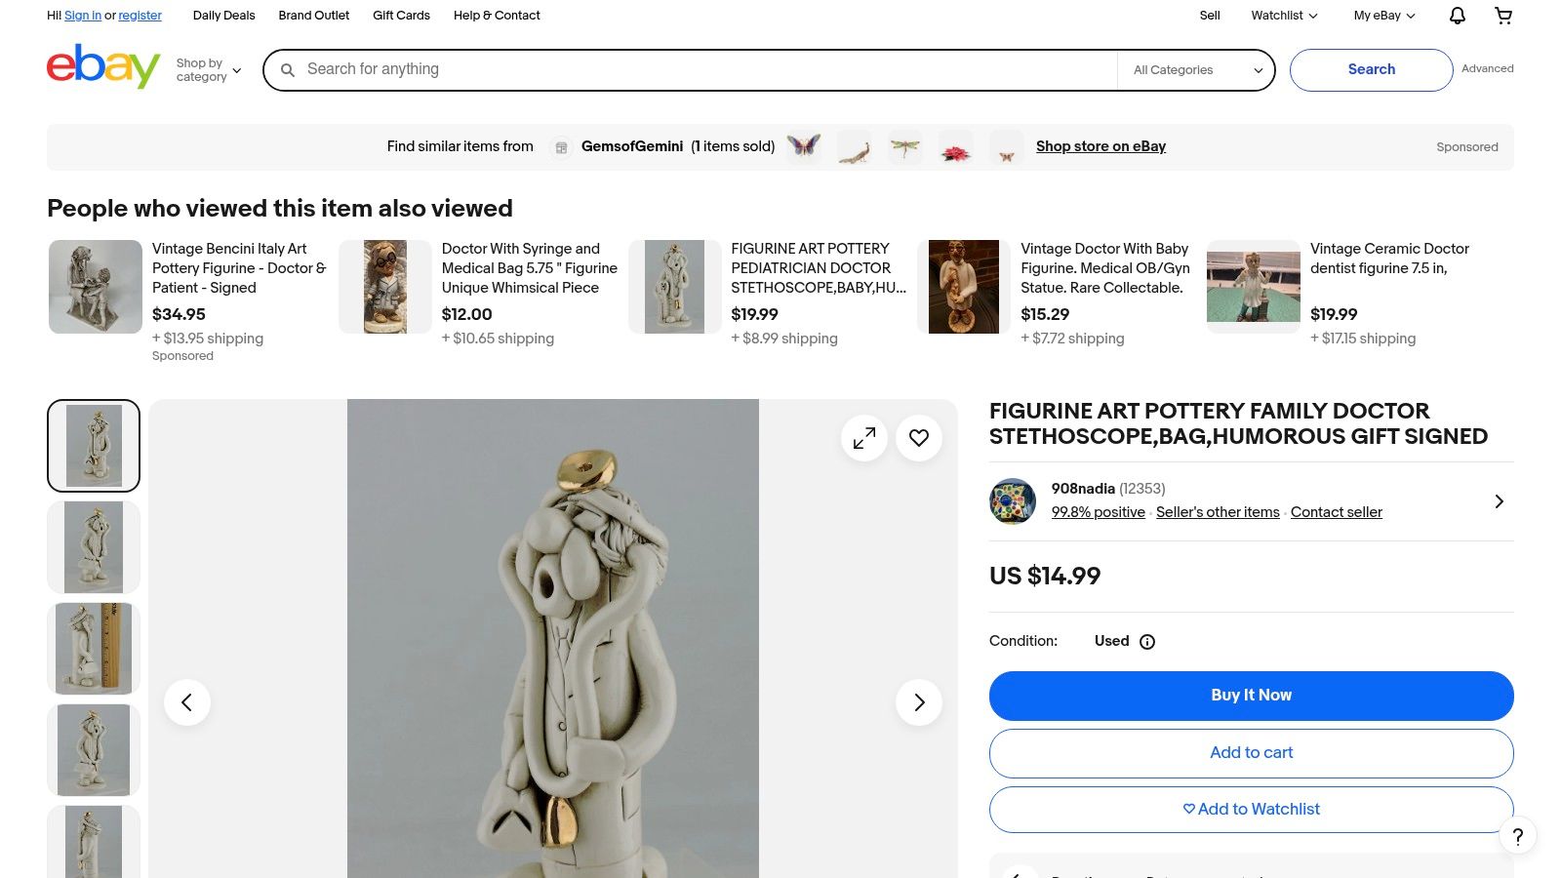This screenshot has width=1561, height=878.
Task: Click the search magnifier icon
Action: click(x=288, y=69)
